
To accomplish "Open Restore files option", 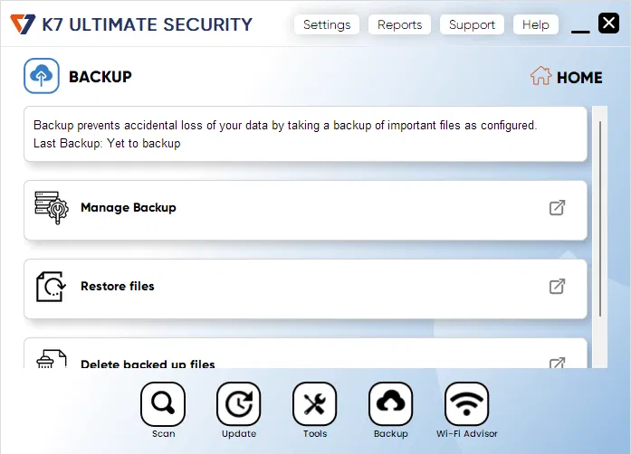I will (305, 289).
